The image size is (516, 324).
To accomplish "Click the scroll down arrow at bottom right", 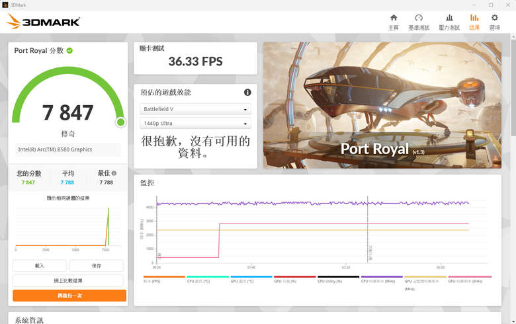I will tap(513, 321).
